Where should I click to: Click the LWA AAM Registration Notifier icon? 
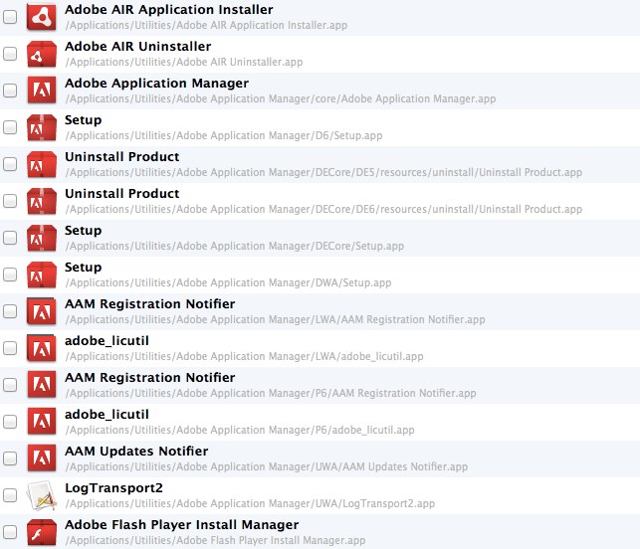point(41,311)
